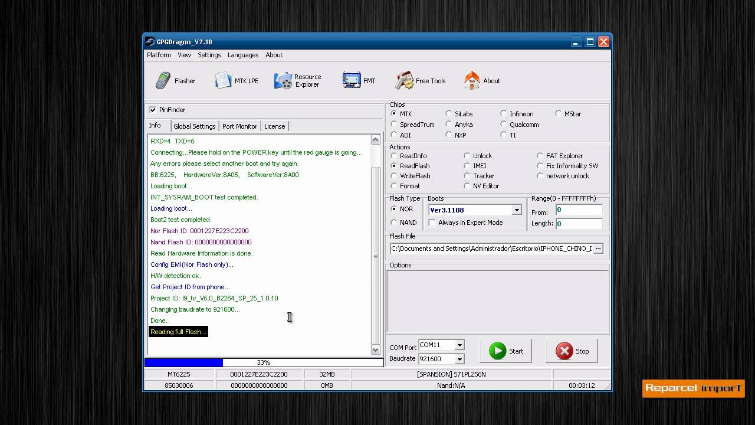Open the Boots version Ver3.1108 dropdown
Viewport: 755px width, 425px height.
[516, 210]
